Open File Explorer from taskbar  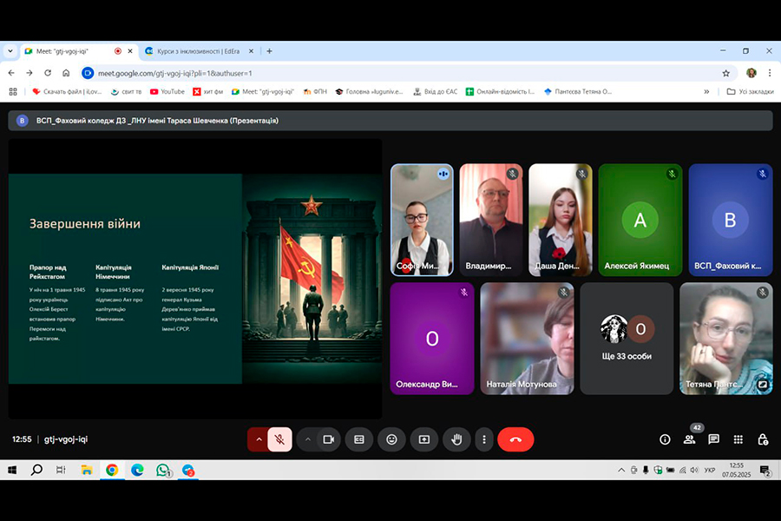coord(87,470)
